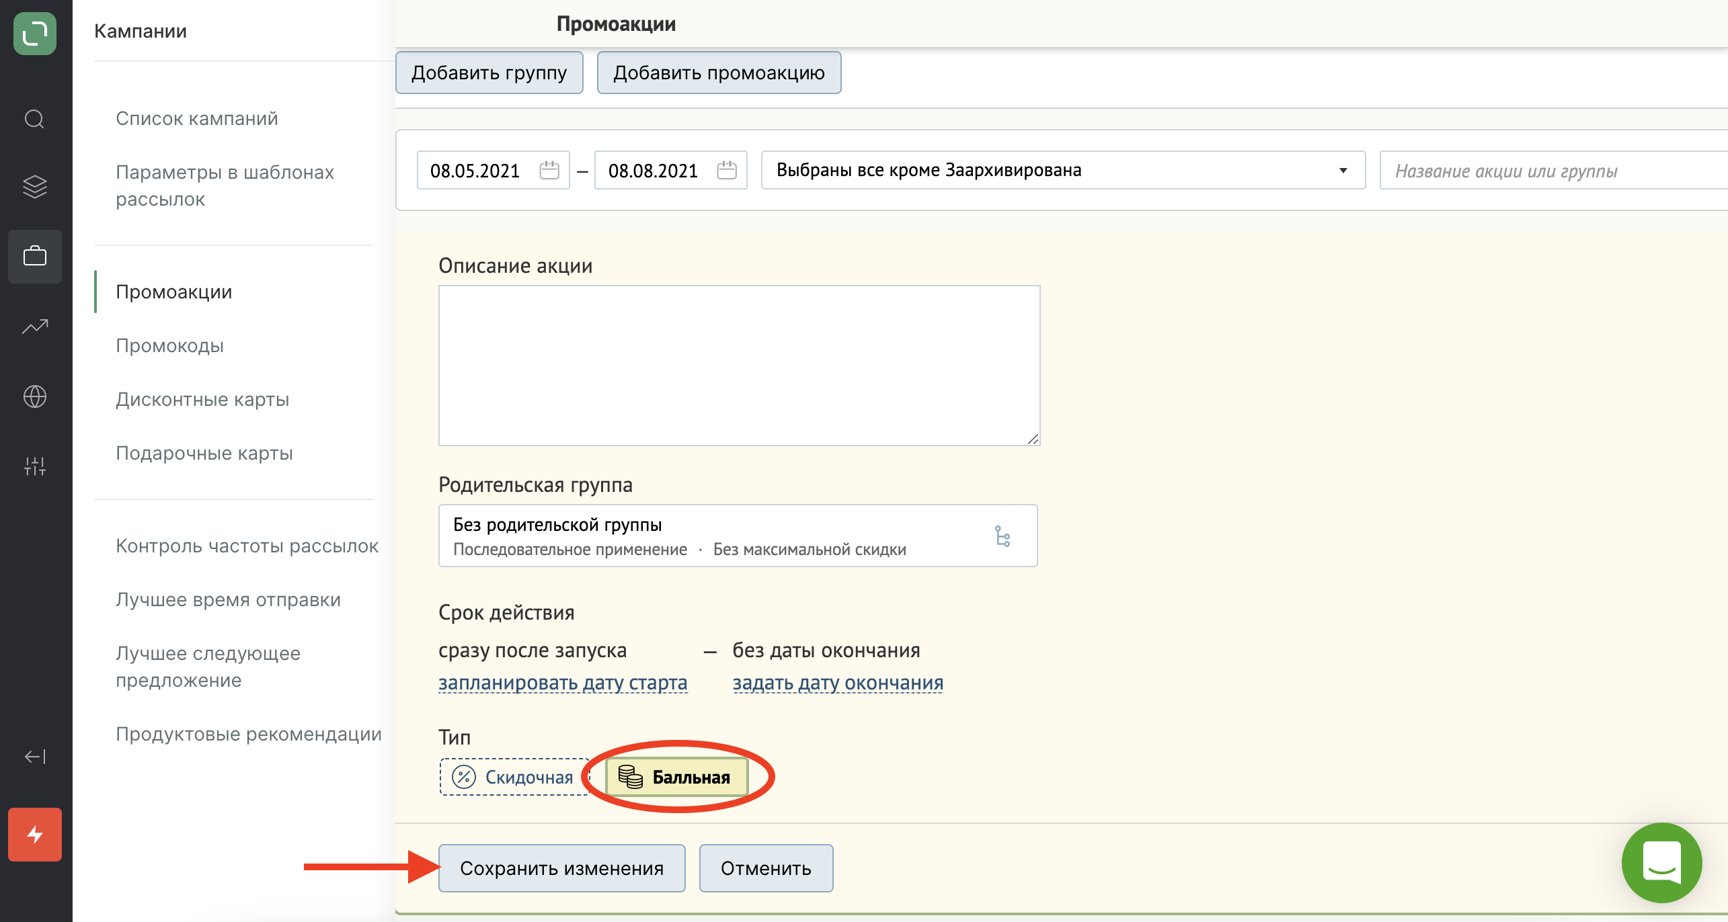1728x922 pixels.
Task: Open the Родительская группа selector
Action: tap(738, 536)
